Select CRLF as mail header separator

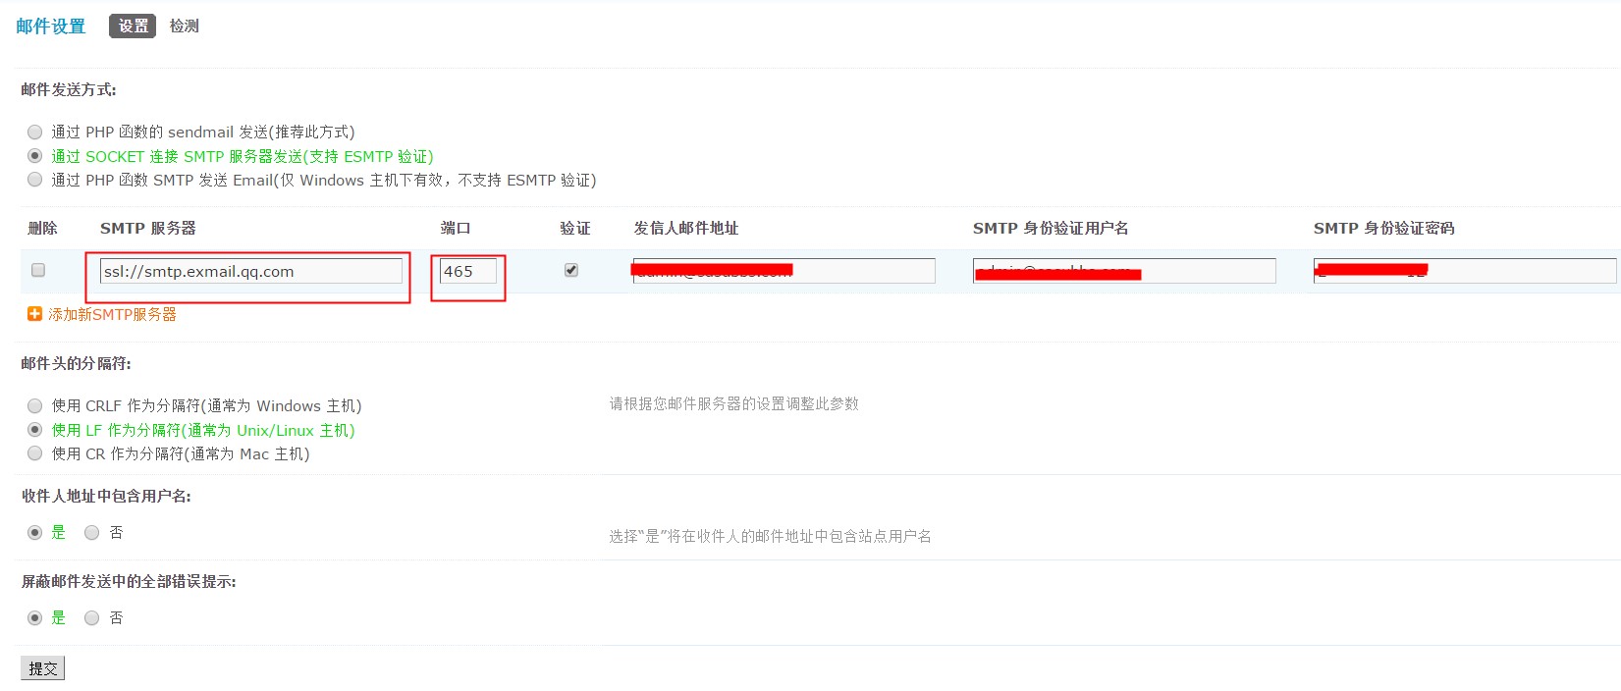click(35, 405)
